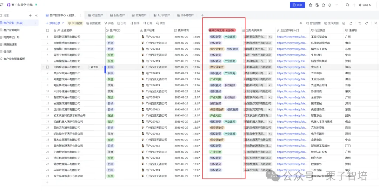Open the 筛选 filter
The height and width of the screenshot is (191, 379).
[x=109, y=23]
